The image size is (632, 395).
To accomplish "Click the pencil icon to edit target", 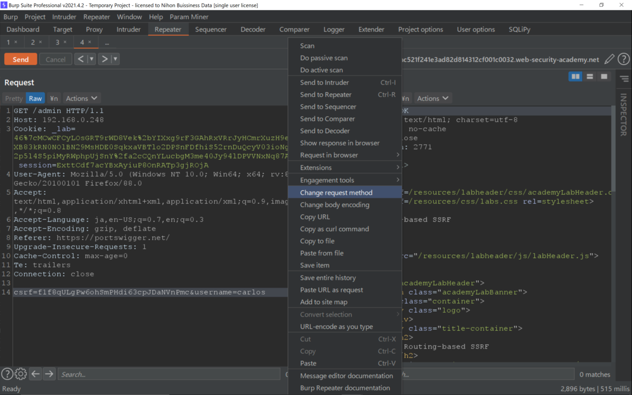I will [x=609, y=60].
